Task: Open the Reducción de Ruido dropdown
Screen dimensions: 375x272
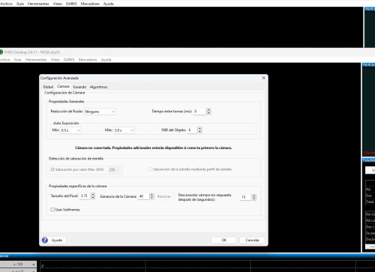Action: 100,112
